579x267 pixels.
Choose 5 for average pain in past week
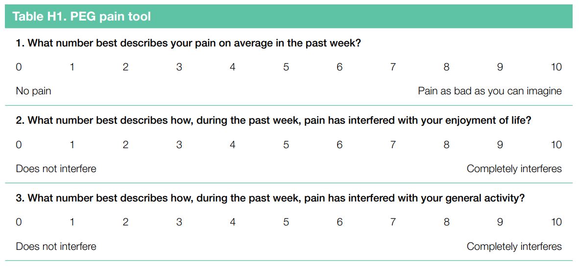pos(286,67)
